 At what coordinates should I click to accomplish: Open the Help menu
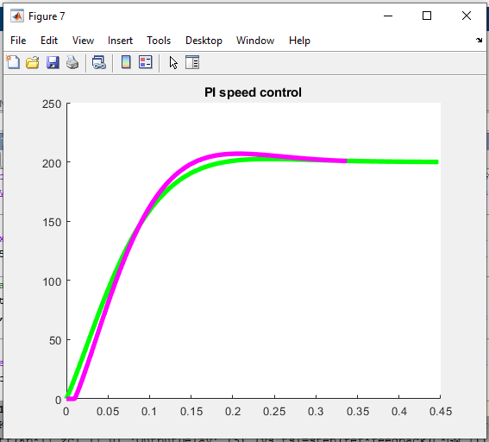click(299, 41)
